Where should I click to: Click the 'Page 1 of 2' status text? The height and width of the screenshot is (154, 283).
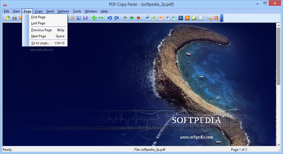[x=239, y=150]
